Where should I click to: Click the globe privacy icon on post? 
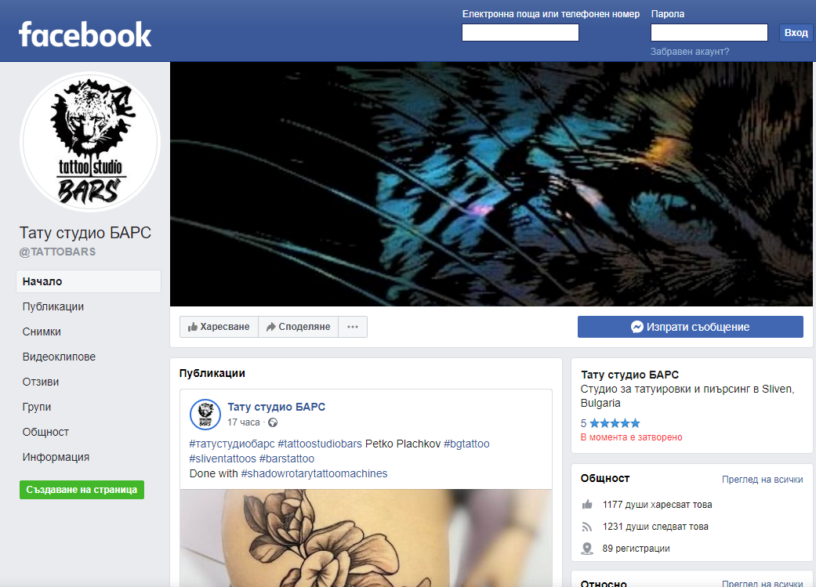pos(273,422)
